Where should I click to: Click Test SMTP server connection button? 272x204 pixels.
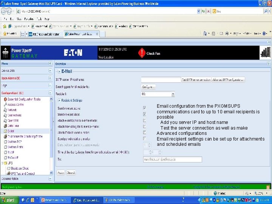click(196, 80)
